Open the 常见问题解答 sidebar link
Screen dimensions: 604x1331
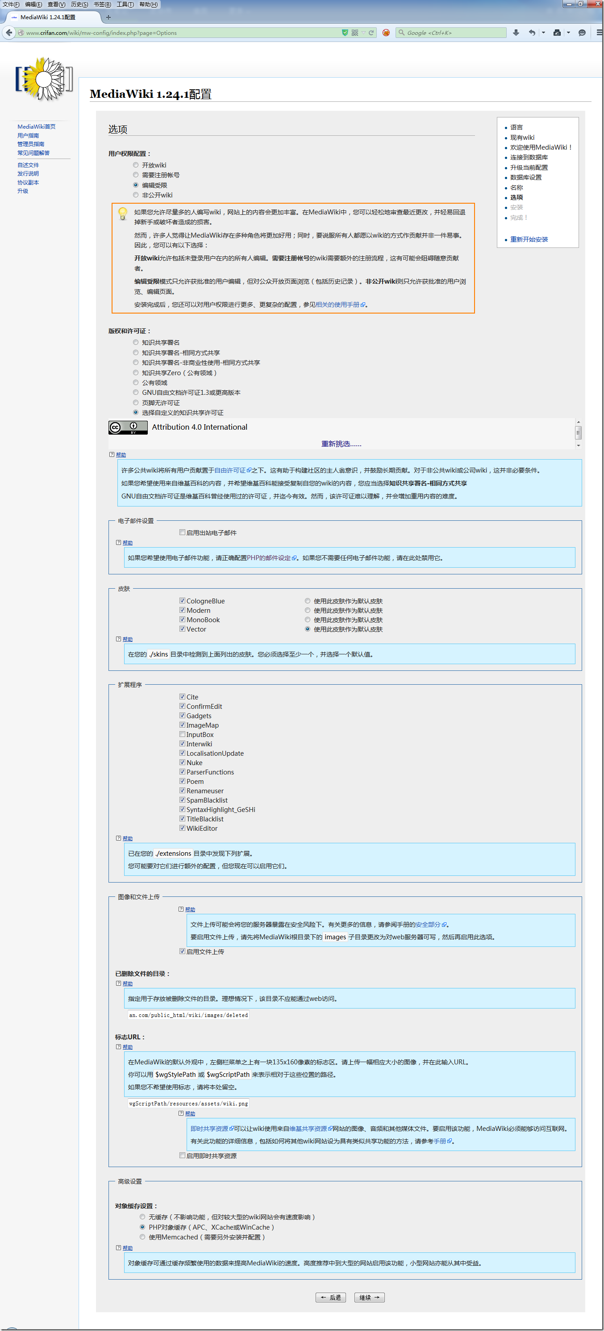[x=33, y=153]
